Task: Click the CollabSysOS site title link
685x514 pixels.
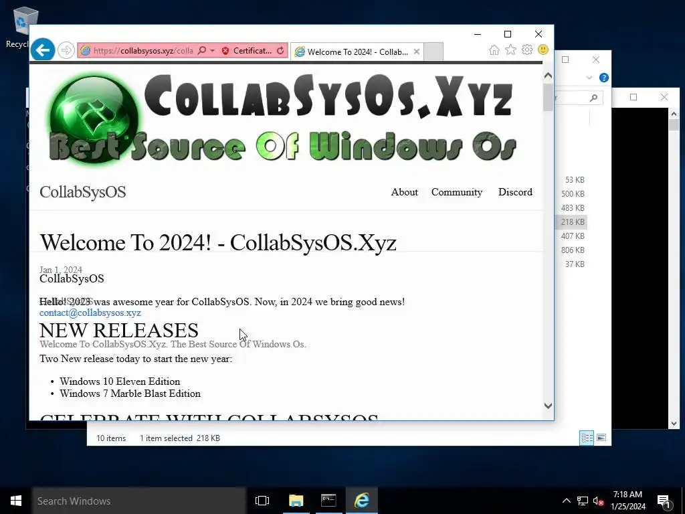Action: pos(82,192)
